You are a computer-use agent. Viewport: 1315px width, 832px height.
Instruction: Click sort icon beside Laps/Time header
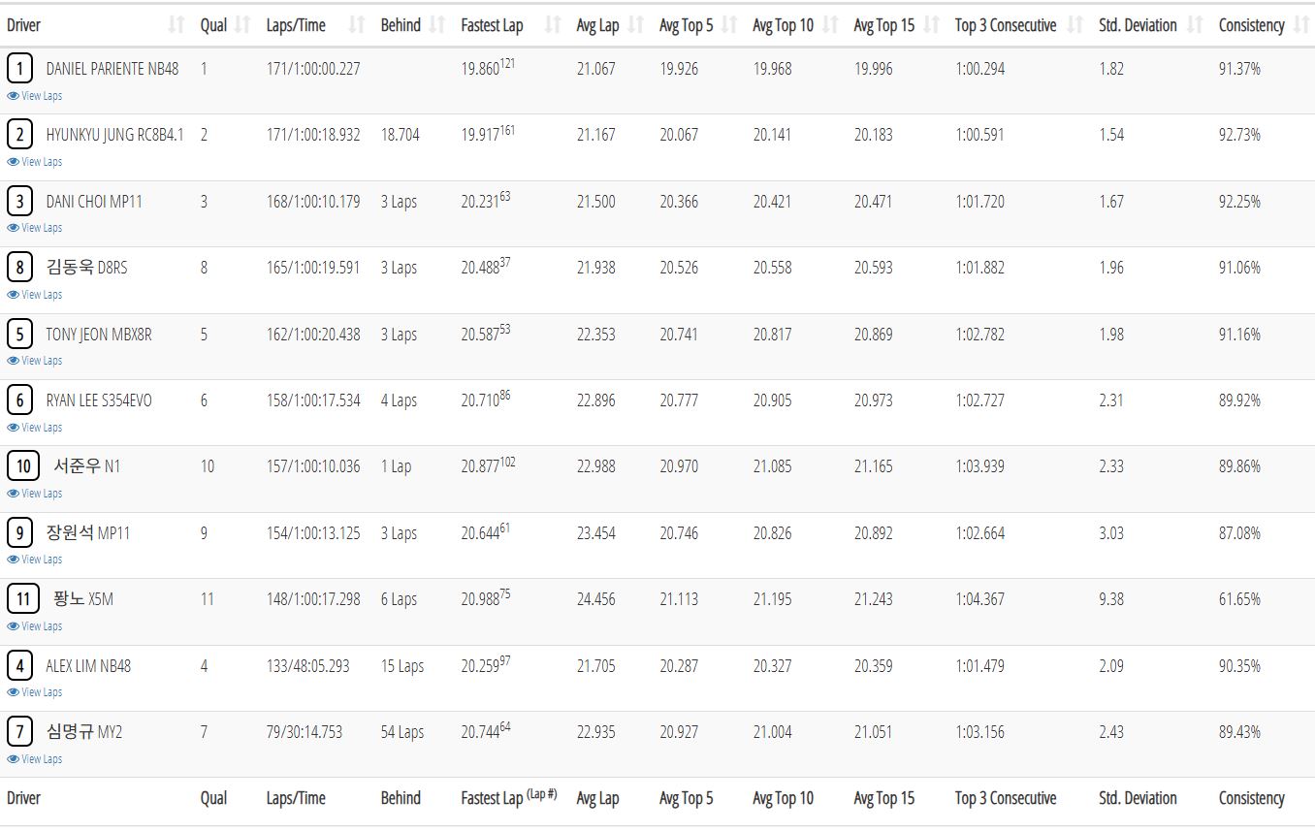click(x=356, y=25)
